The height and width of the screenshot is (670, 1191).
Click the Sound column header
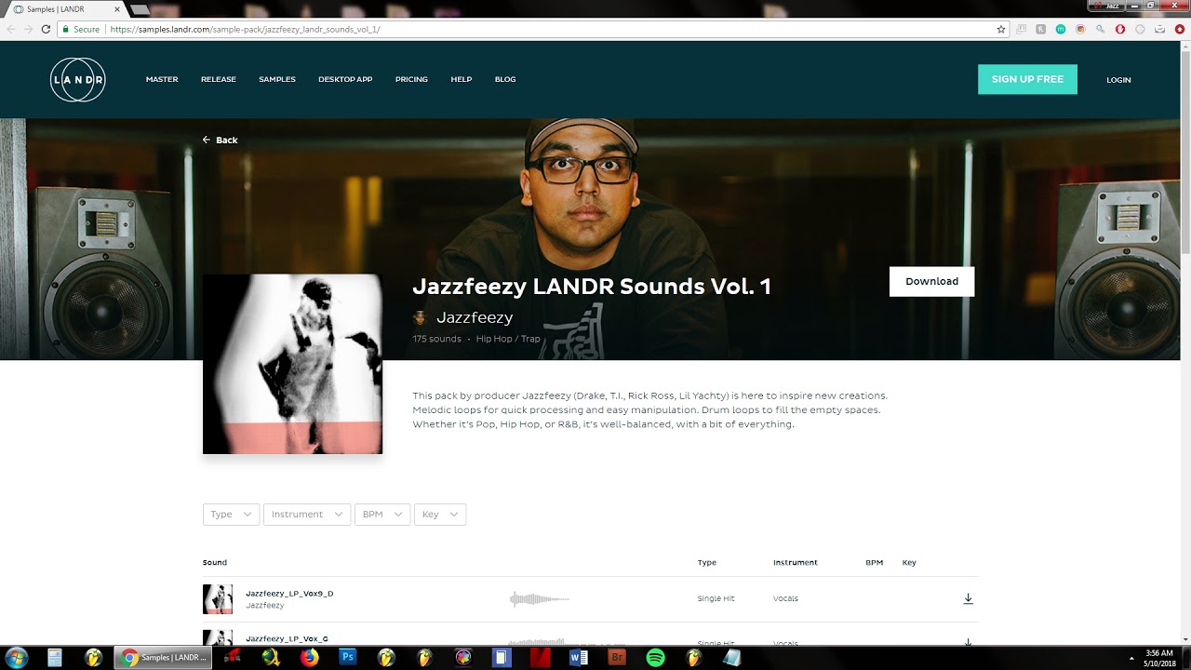(215, 562)
